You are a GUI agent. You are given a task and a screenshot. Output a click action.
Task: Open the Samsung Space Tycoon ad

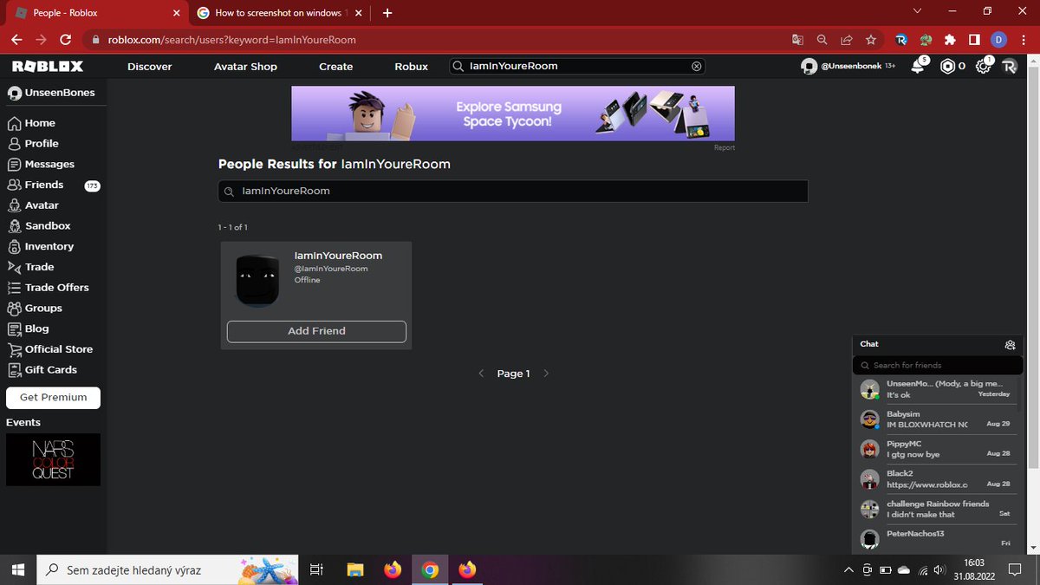click(x=513, y=114)
